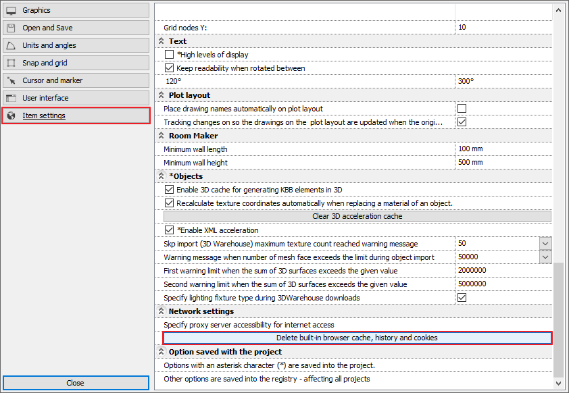Collapse Option saved with the project section

pos(161,352)
